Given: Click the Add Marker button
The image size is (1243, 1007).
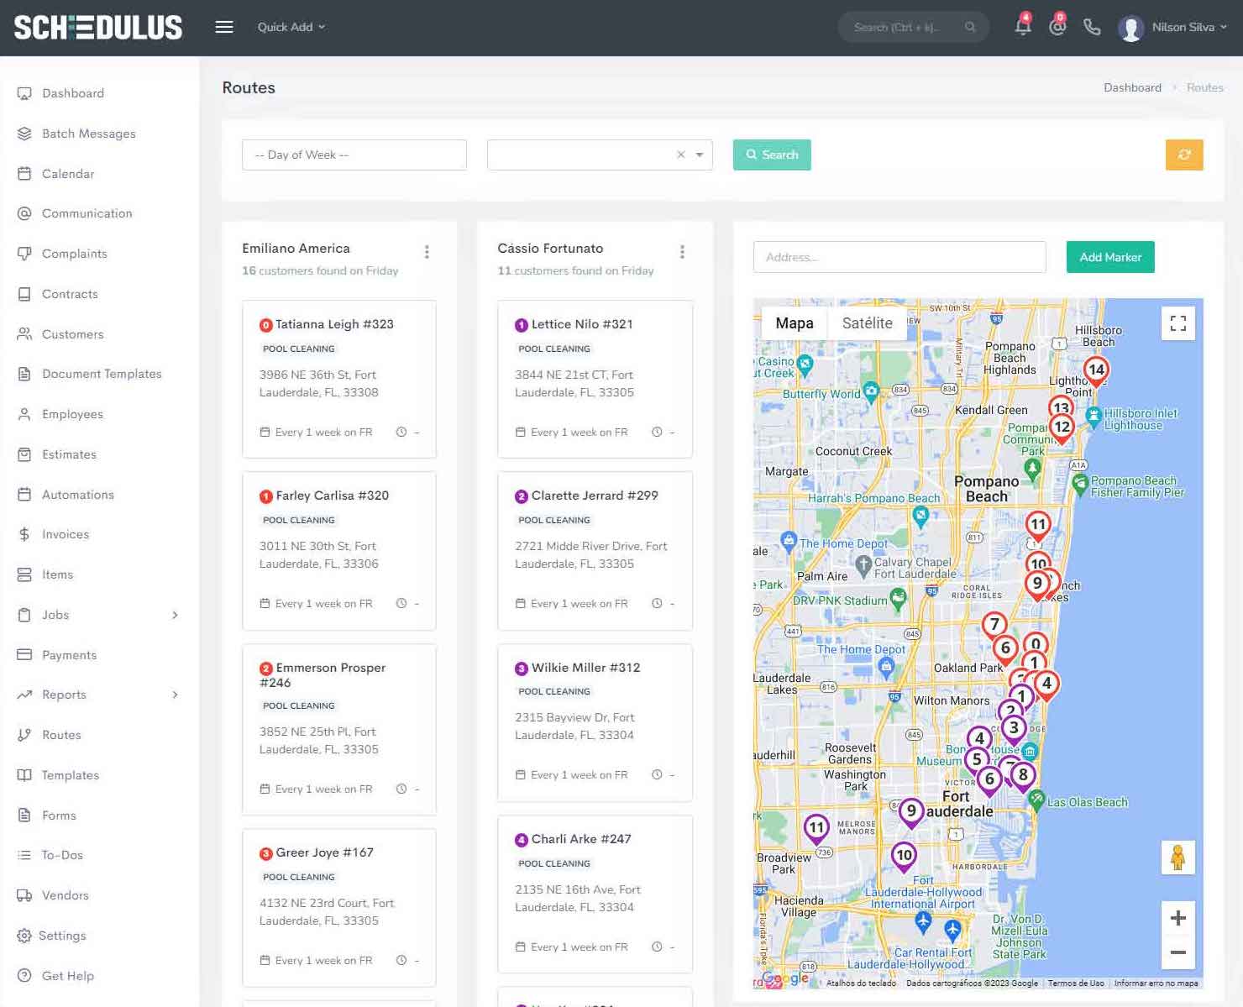Looking at the screenshot, I should pos(1109,257).
